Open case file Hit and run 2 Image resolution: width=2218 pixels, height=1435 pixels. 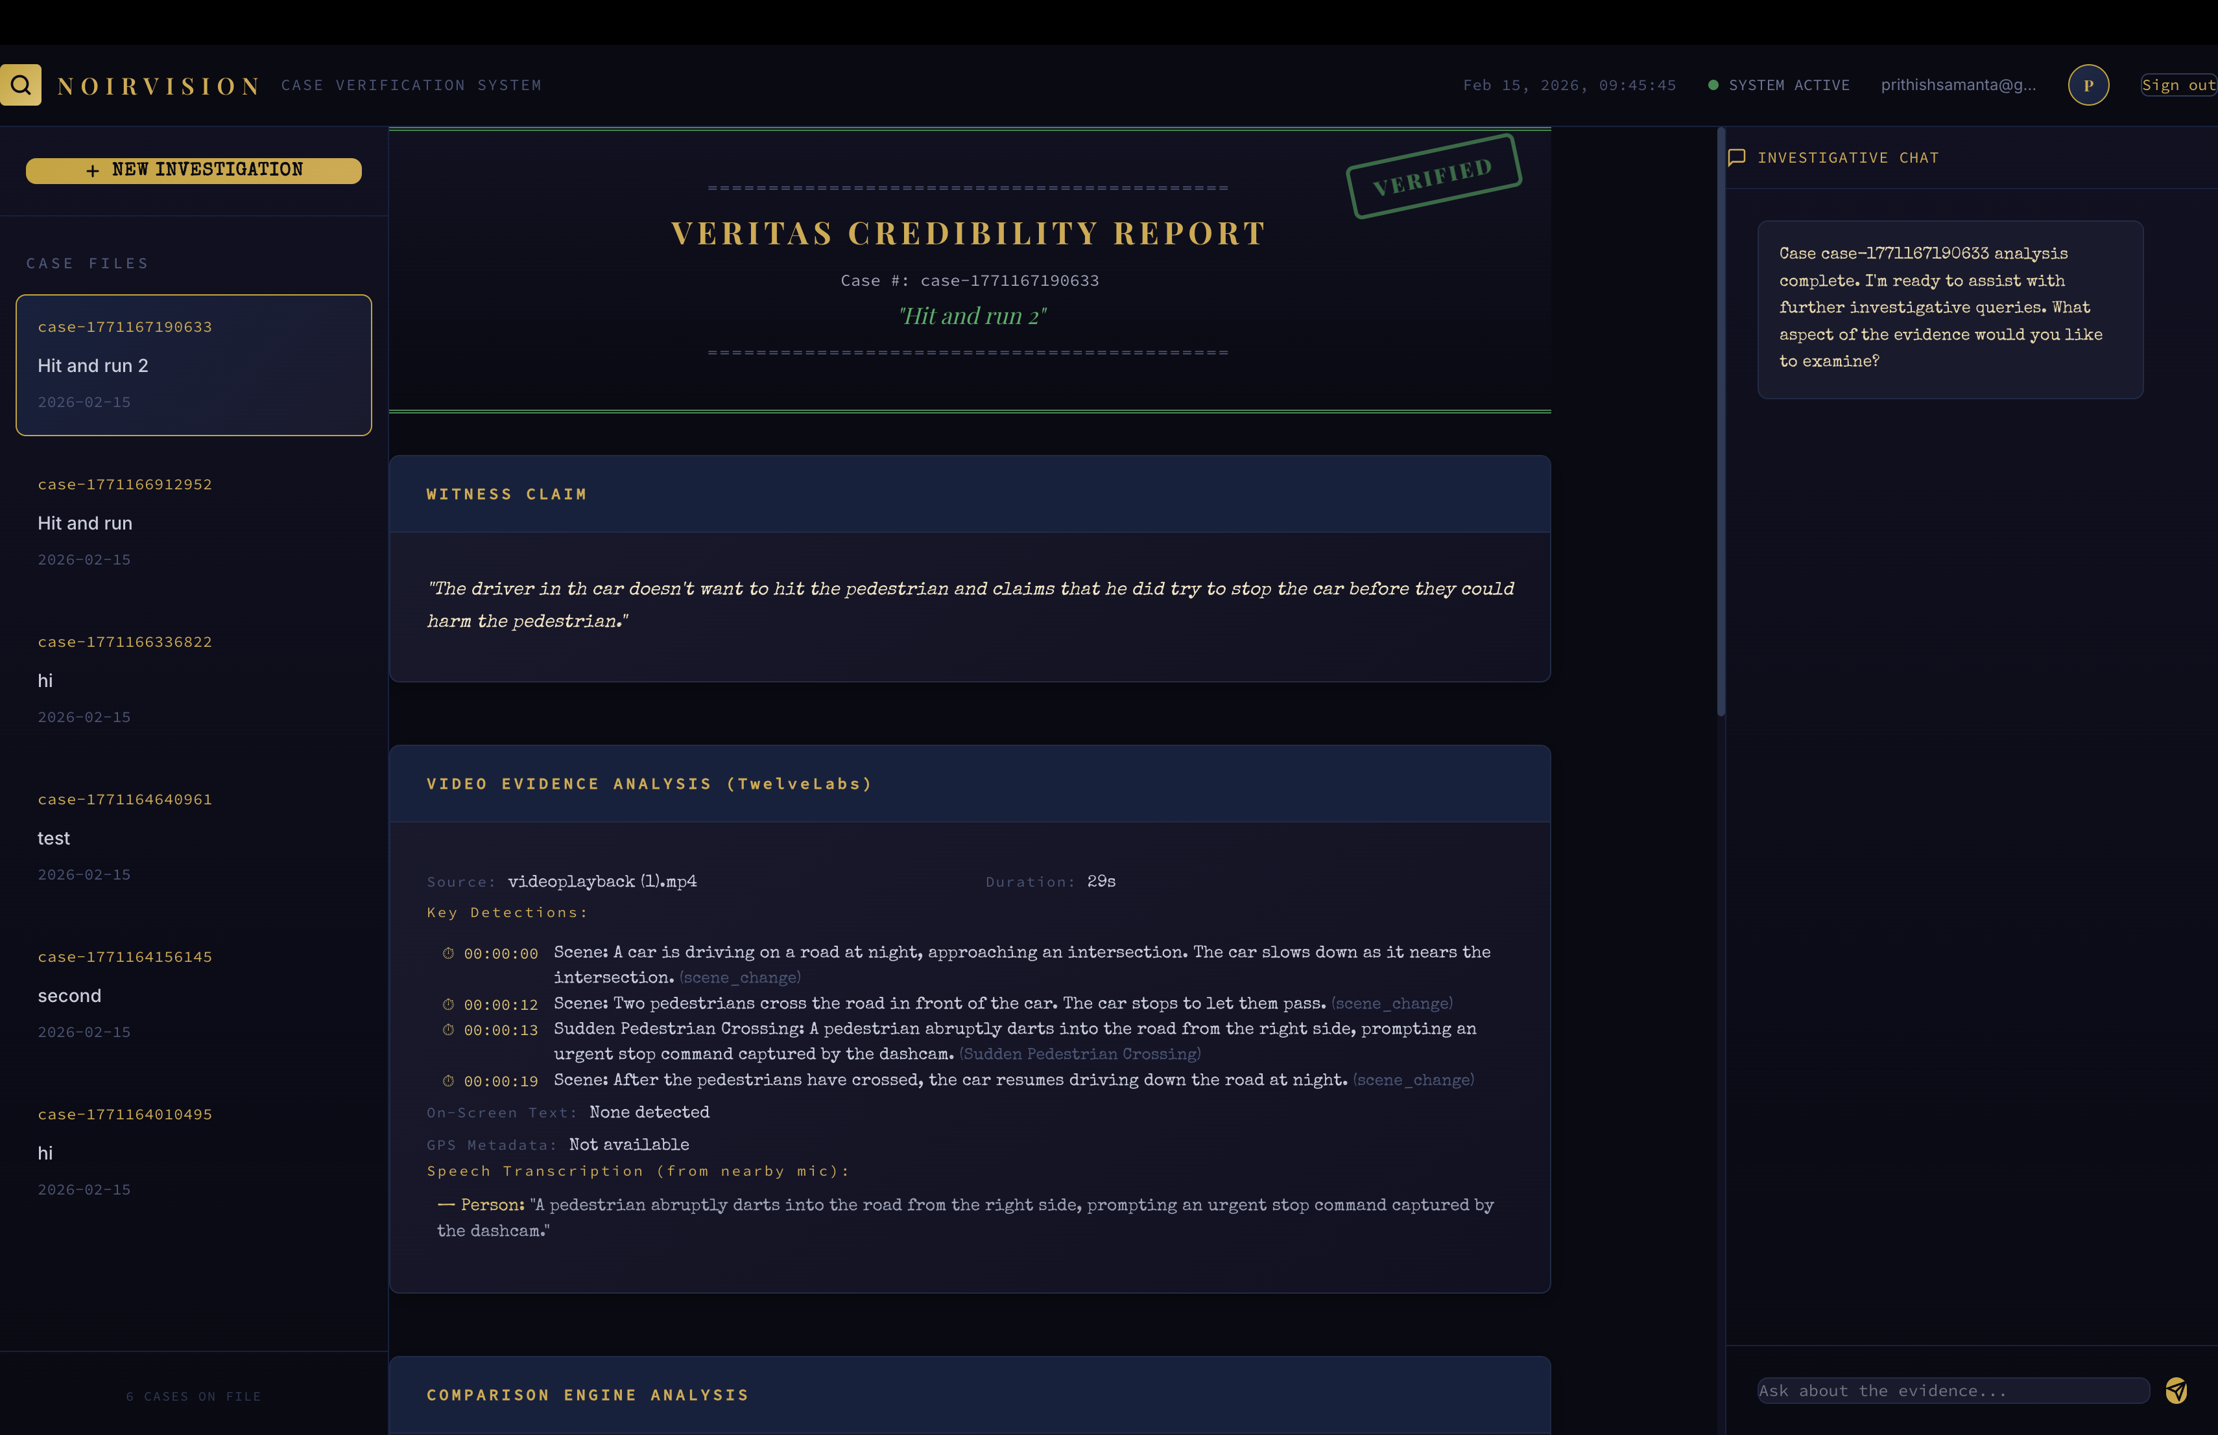pos(194,365)
